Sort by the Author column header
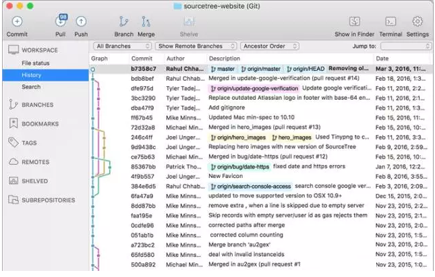This screenshot has height=277, width=435. tap(175, 59)
